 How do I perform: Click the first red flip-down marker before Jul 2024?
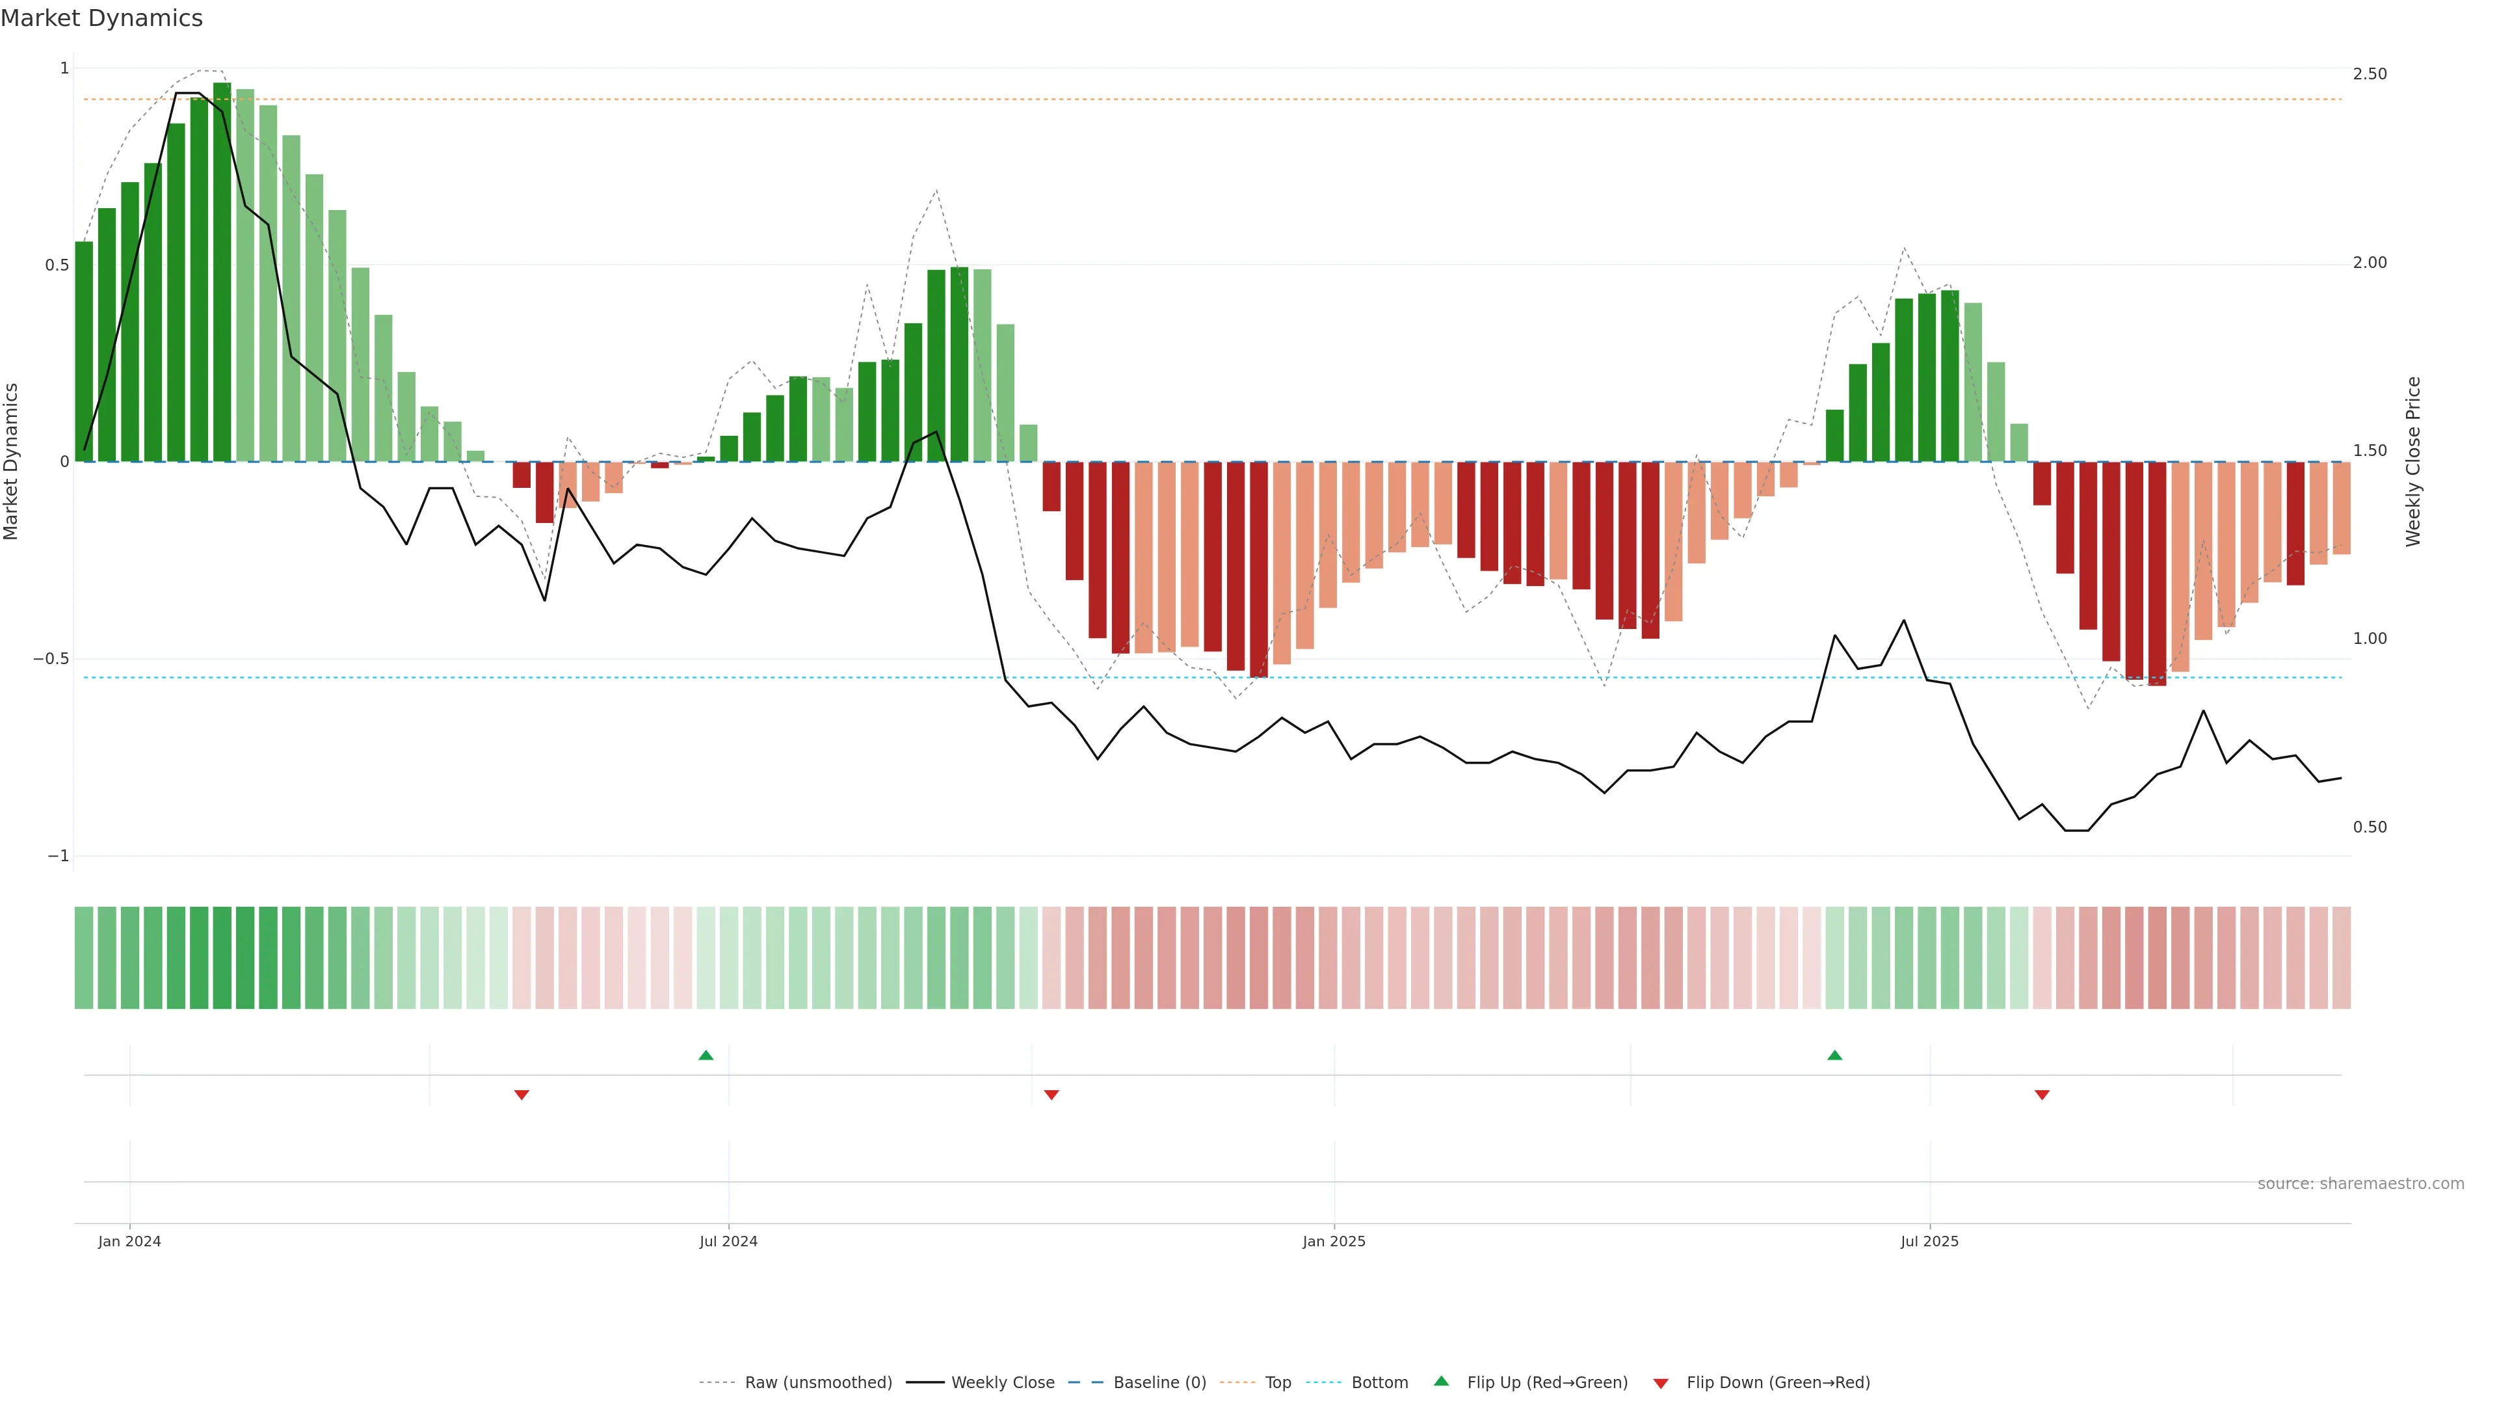(522, 1095)
